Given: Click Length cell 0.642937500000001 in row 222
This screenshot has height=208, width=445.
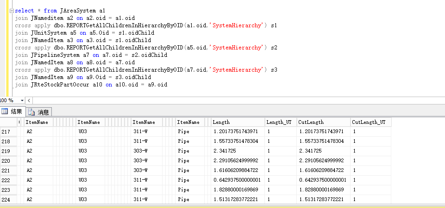Looking at the screenshot, I should point(238,180).
